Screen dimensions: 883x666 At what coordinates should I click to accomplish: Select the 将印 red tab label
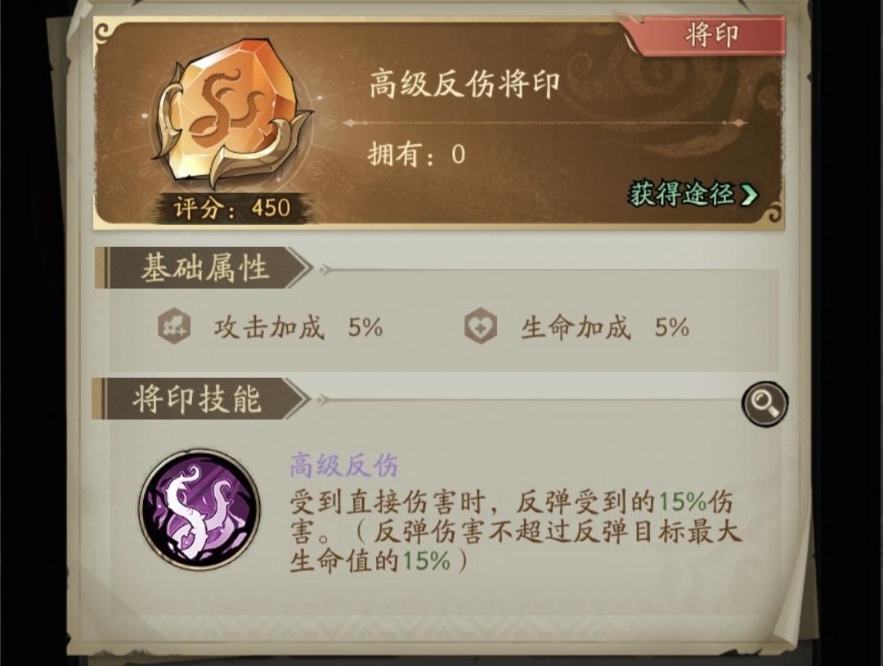tap(711, 35)
